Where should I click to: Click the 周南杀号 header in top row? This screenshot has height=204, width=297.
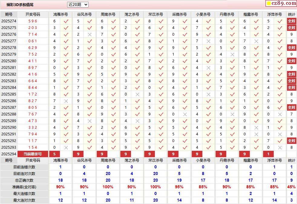108,15
